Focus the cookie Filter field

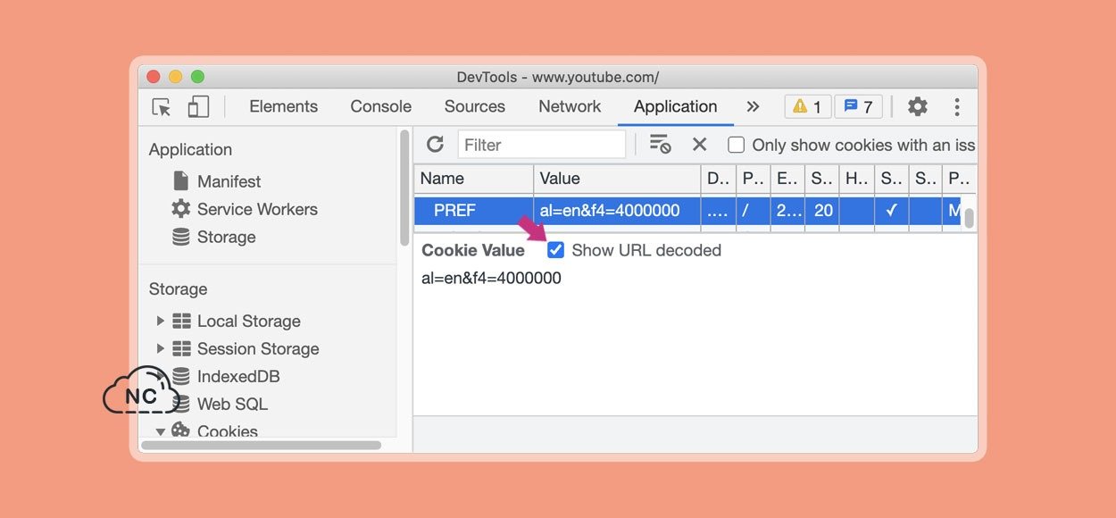pos(542,145)
